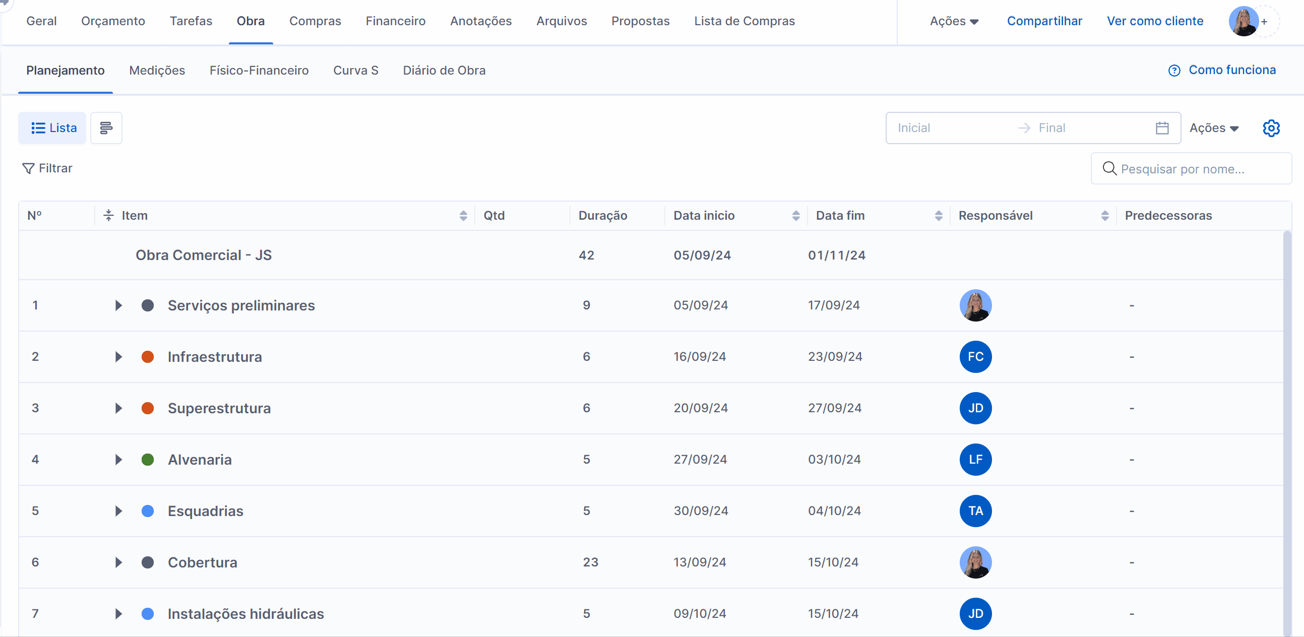Expand Instalações hidráulicas row
The width and height of the screenshot is (1304, 637).
118,614
